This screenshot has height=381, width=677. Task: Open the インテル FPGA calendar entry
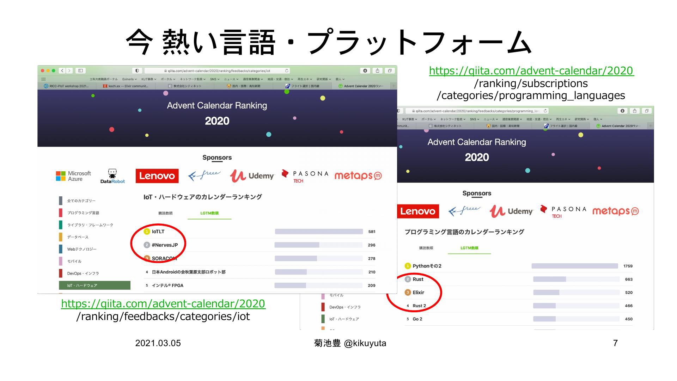tap(167, 285)
